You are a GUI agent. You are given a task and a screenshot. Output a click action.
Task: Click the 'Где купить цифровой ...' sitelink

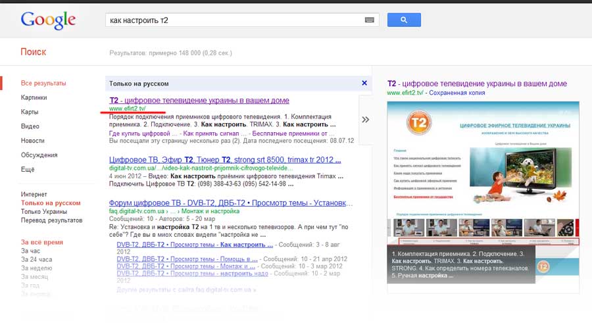pyautogui.click(x=143, y=134)
